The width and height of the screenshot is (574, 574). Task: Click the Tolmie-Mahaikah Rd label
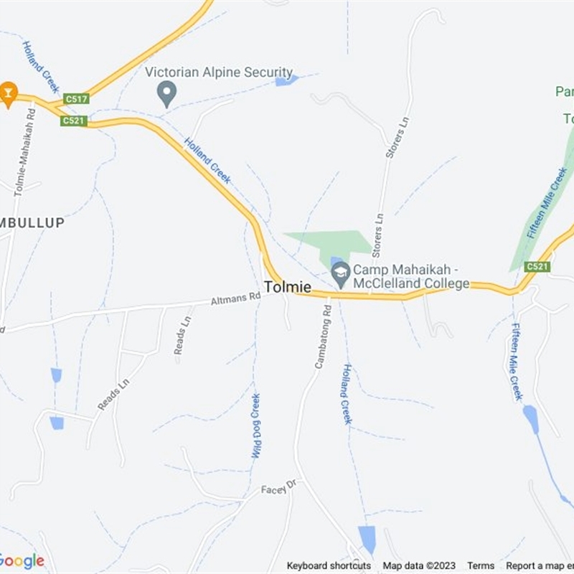pos(25,152)
